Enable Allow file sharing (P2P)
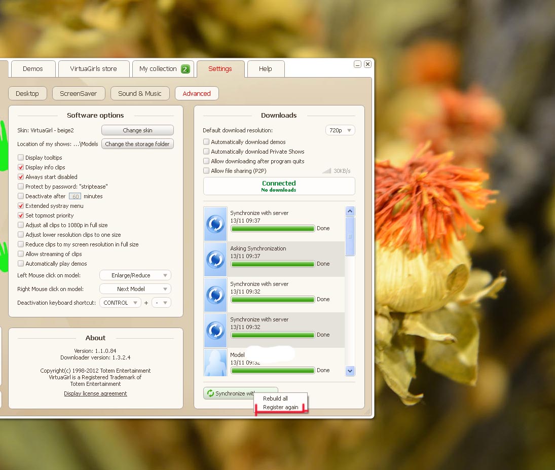Image resolution: width=555 pixels, height=470 pixels. point(206,171)
